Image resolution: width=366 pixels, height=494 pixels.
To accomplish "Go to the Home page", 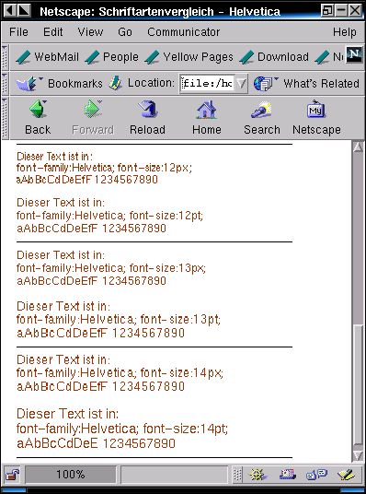I will pyautogui.click(x=207, y=117).
